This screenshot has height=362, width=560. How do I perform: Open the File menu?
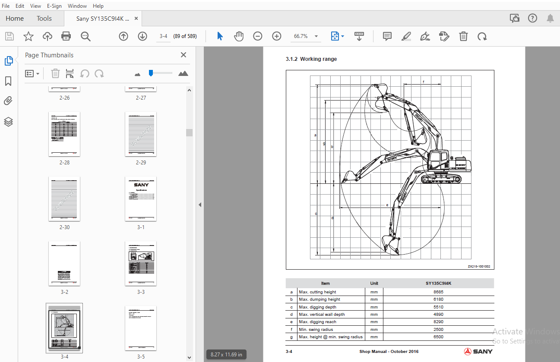(x=6, y=6)
